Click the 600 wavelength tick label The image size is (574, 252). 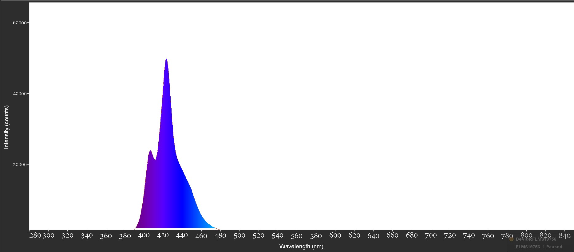(335, 235)
